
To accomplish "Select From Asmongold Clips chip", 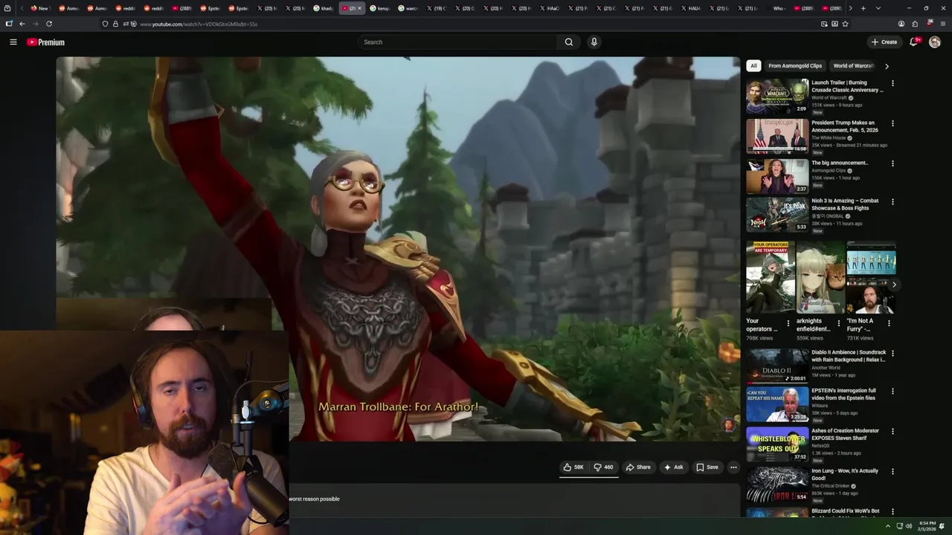I will coord(795,66).
